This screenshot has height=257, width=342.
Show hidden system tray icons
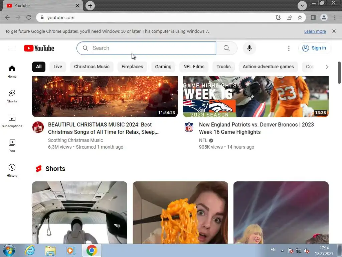(282, 251)
